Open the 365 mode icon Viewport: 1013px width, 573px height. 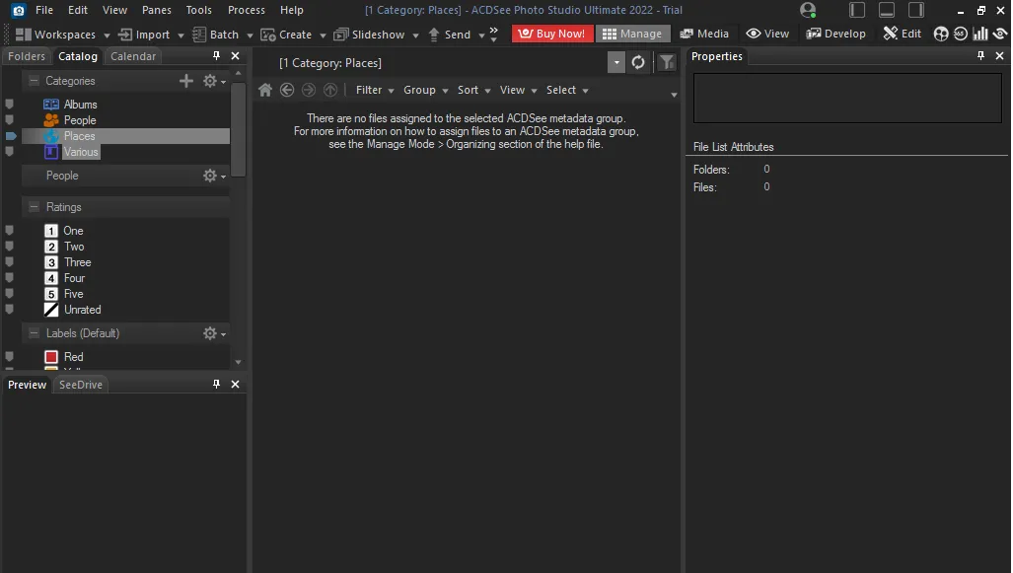click(961, 34)
